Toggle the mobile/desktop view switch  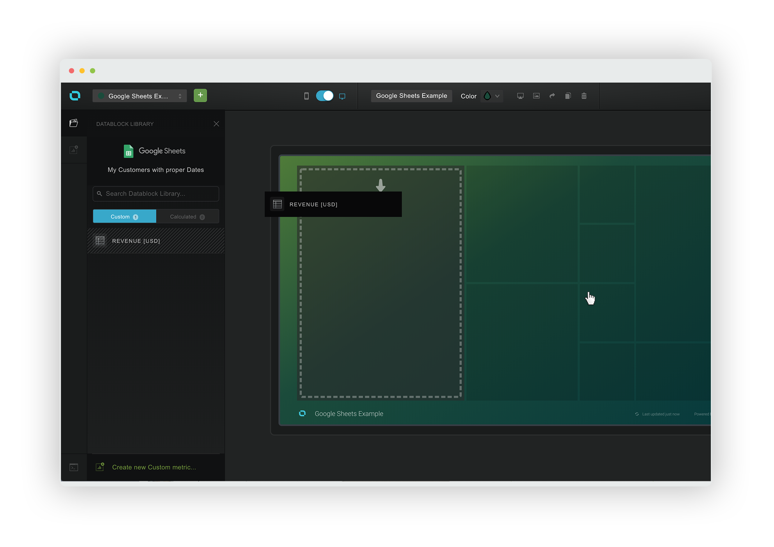pos(325,96)
